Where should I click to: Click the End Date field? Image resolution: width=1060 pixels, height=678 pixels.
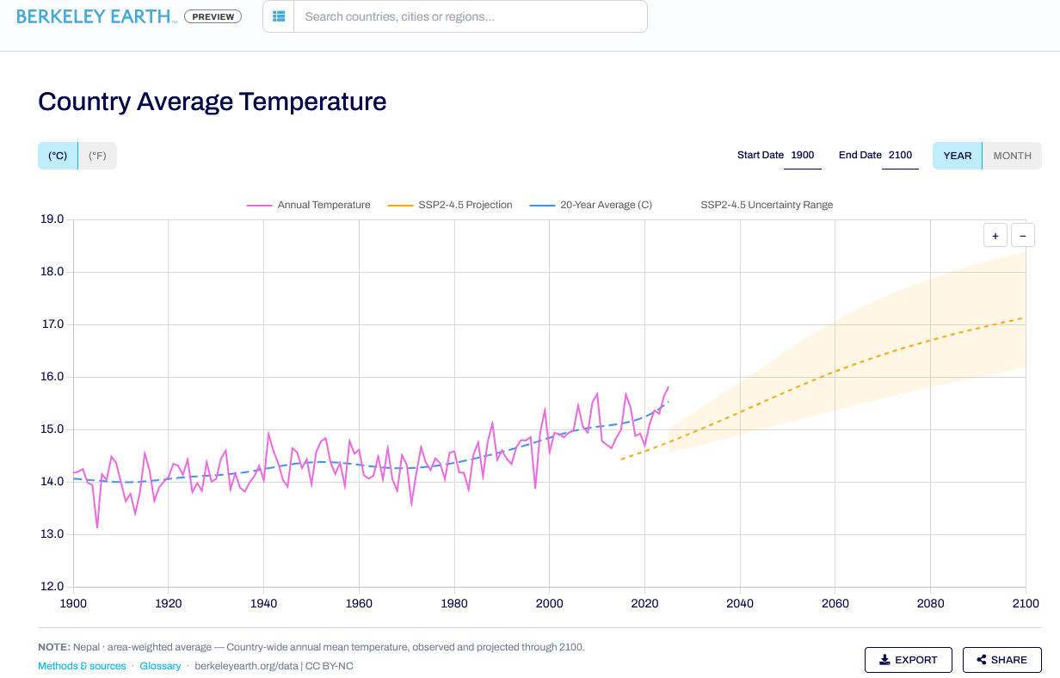(x=900, y=156)
